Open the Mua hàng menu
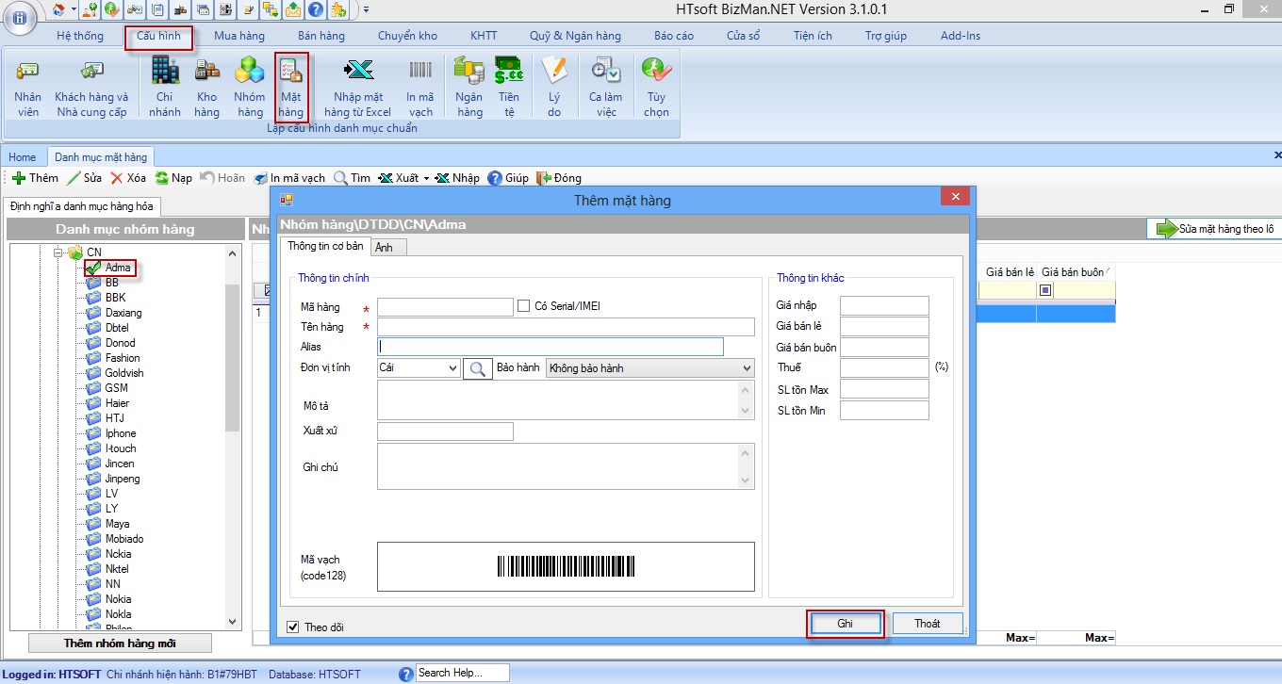1282x684 pixels. [239, 36]
